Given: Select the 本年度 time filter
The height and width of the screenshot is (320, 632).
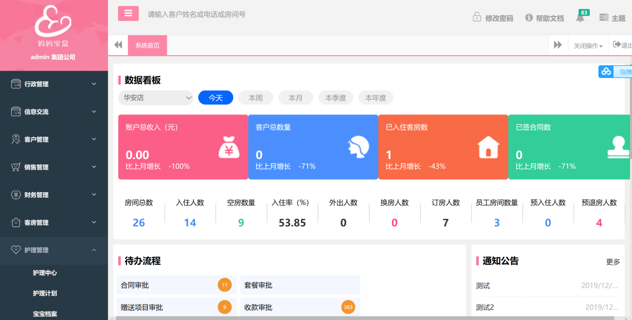Looking at the screenshot, I should point(376,98).
